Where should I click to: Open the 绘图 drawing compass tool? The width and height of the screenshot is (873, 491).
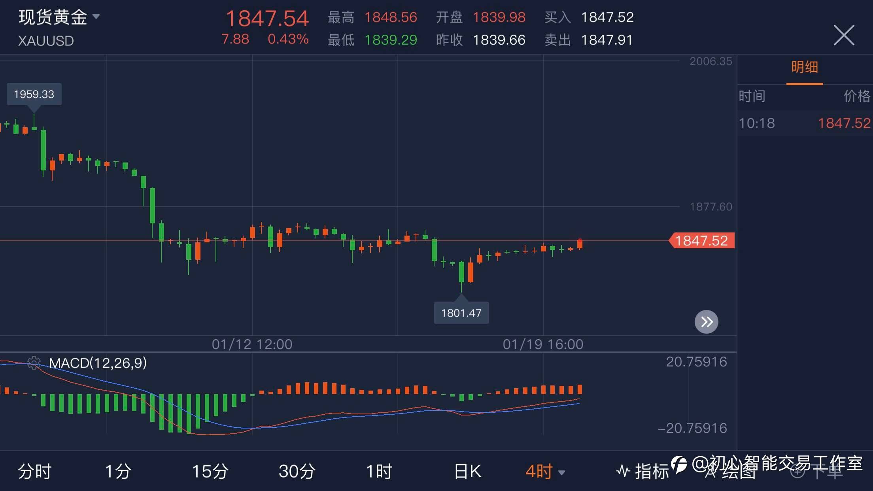click(711, 471)
